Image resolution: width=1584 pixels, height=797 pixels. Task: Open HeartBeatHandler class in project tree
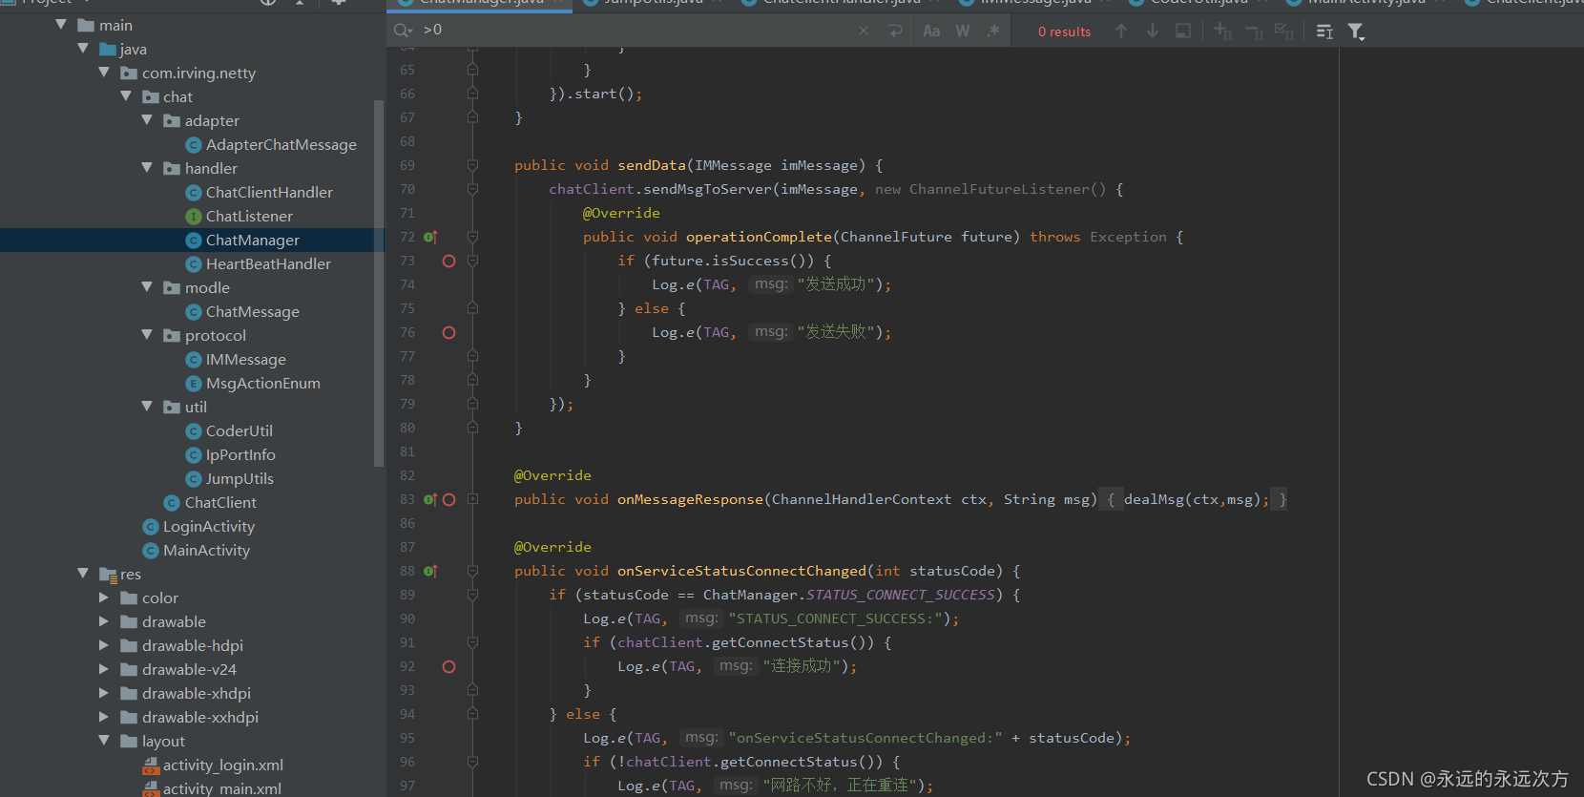pos(268,264)
